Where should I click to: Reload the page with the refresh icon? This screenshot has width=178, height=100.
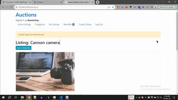11,7
